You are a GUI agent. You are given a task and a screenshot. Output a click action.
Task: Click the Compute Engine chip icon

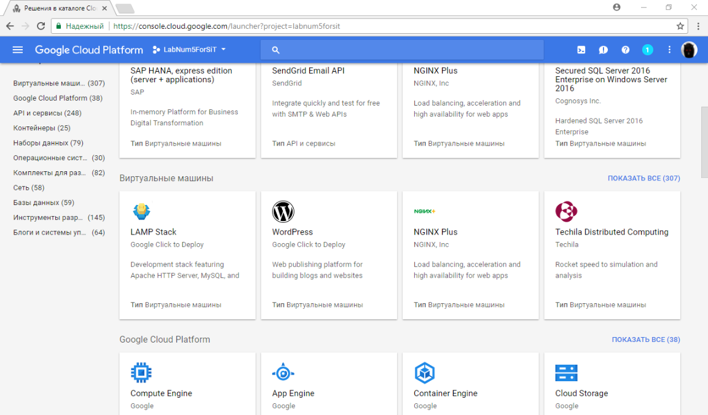pos(141,373)
